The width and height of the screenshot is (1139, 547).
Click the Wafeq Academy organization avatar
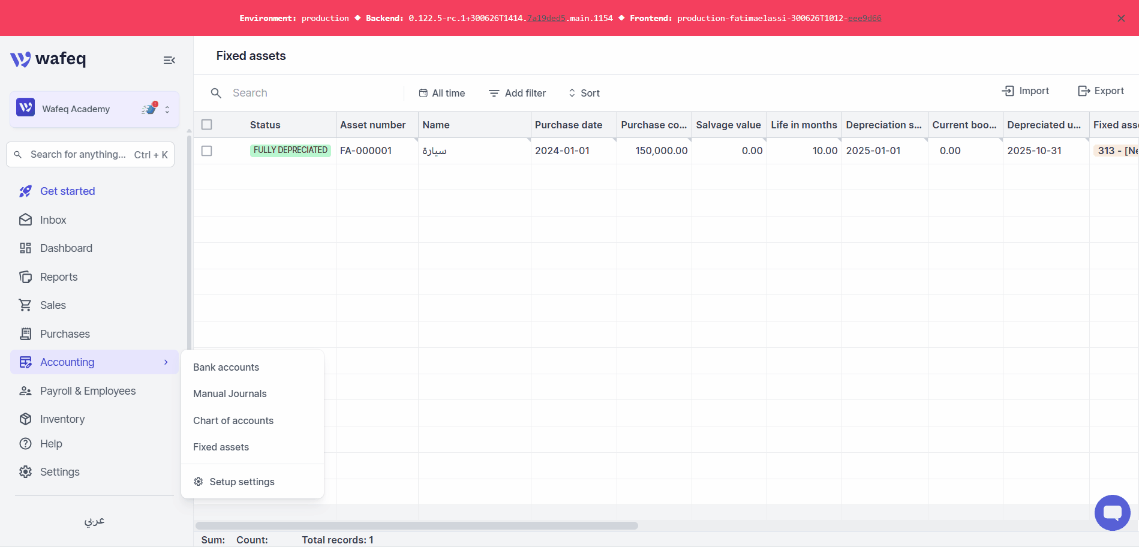pyautogui.click(x=25, y=107)
